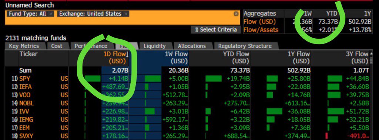This screenshot has width=379, height=140.
Task: Open the IEMG fund row
Action: pyautogui.click(x=188, y=120)
